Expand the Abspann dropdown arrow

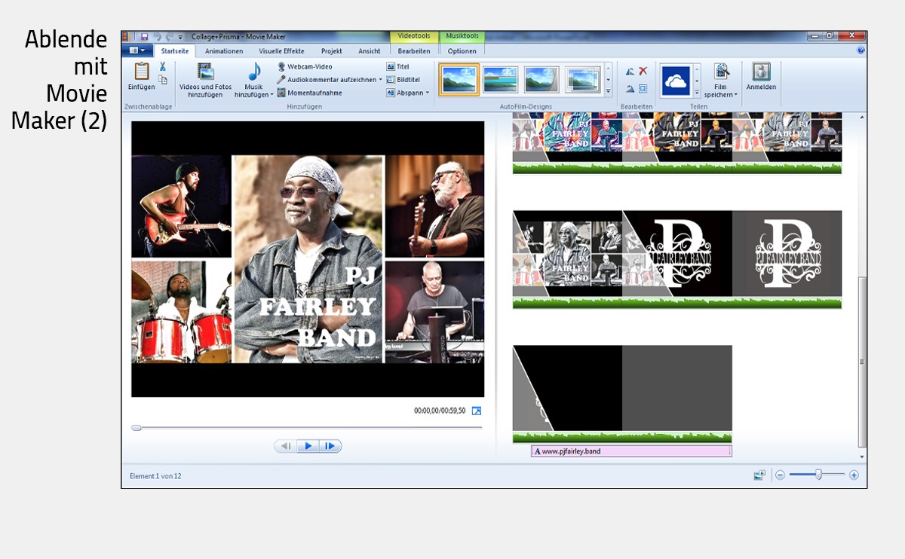tap(428, 93)
